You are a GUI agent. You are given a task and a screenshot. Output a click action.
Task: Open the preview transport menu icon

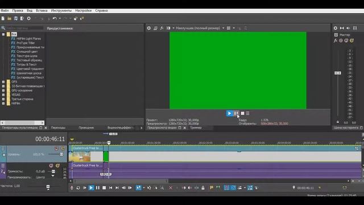coord(248,113)
